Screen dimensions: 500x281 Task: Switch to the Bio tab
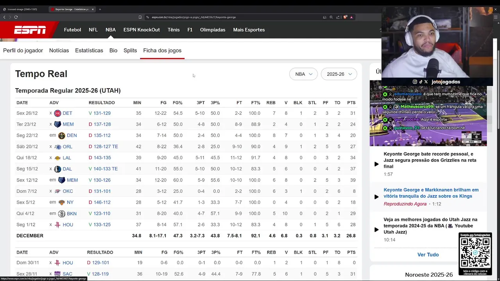tap(113, 50)
